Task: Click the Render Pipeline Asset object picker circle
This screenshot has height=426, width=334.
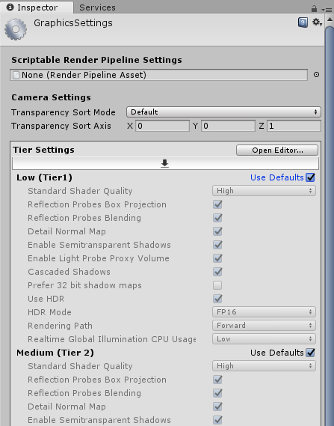Action: 316,75
